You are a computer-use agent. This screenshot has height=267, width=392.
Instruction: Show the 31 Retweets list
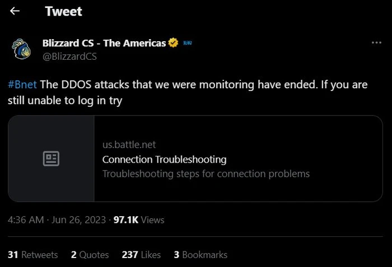click(x=32, y=255)
